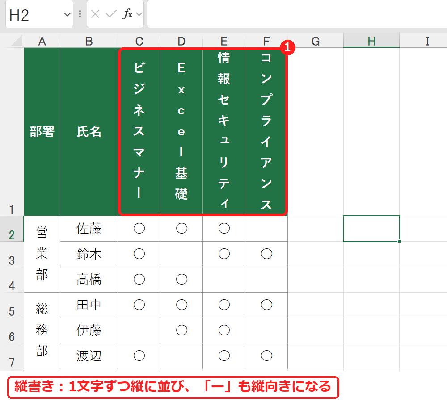Click the vertical Excel基礎 header cell
The height and width of the screenshot is (402, 447).
(x=181, y=132)
